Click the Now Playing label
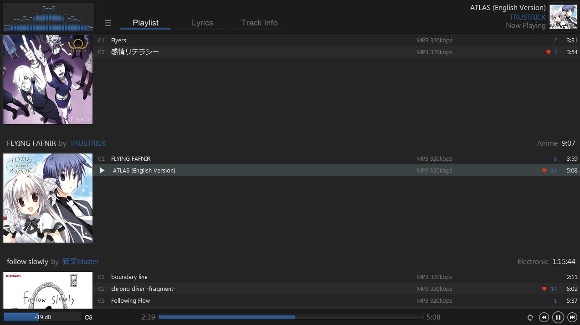Viewport: 580px width, 325px height. (x=525, y=25)
